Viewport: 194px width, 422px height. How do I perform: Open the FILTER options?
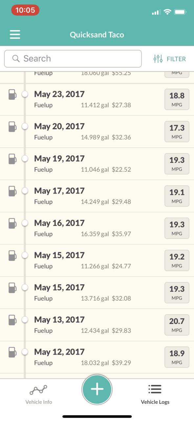pos(169,59)
